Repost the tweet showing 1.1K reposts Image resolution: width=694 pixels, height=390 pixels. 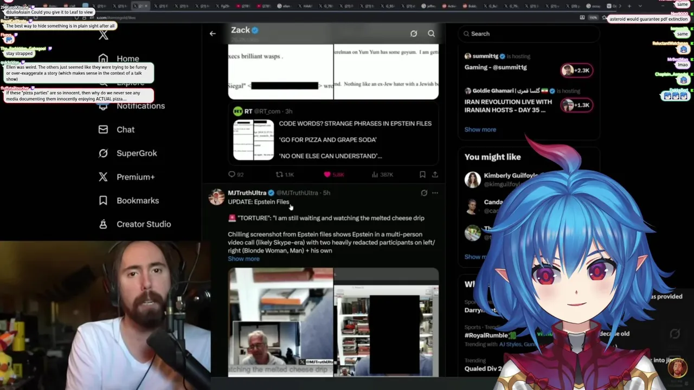point(285,174)
